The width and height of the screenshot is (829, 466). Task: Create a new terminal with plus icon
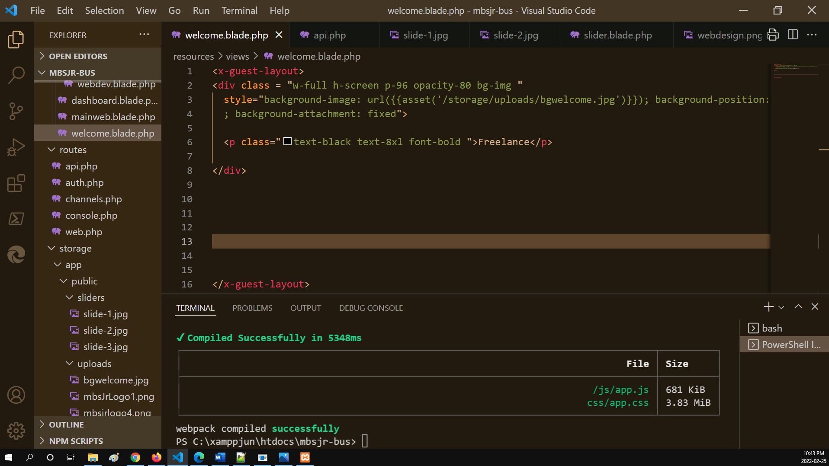tap(768, 306)
